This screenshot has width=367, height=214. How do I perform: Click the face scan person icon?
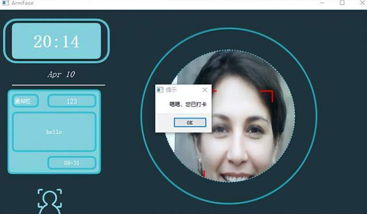[50, 201]
